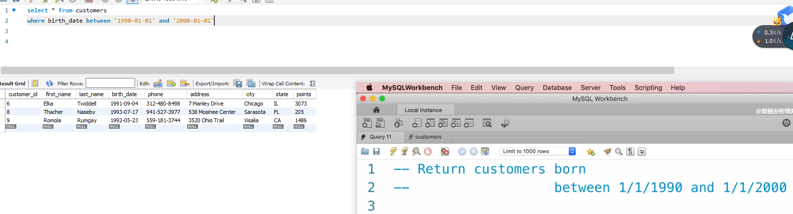Click the Result Grid layout icon

pos(35,83)
